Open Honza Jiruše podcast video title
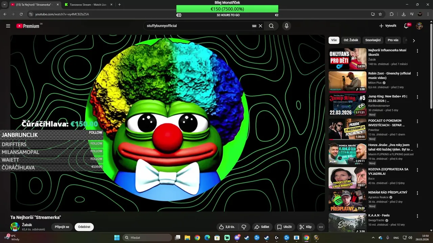433x243 pixels. pyautogui.click(x=391, y=147)
